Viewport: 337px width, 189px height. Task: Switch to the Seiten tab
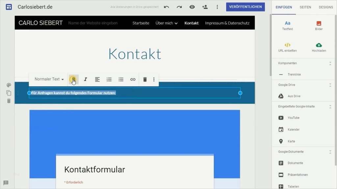[305, 7]
